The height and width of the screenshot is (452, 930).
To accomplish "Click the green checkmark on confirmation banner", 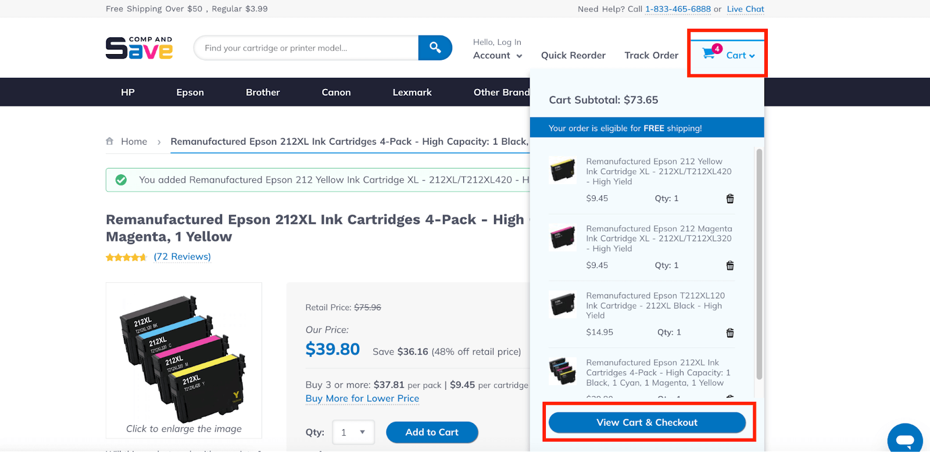I will [x=120, y=180].
